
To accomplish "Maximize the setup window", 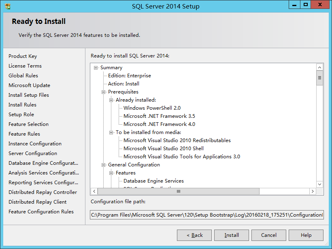I will point(306,5).
